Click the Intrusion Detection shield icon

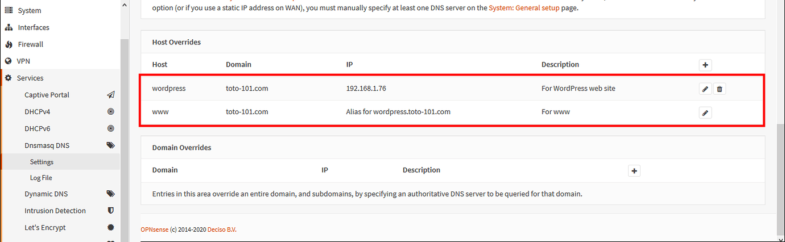tap(110, 211)
